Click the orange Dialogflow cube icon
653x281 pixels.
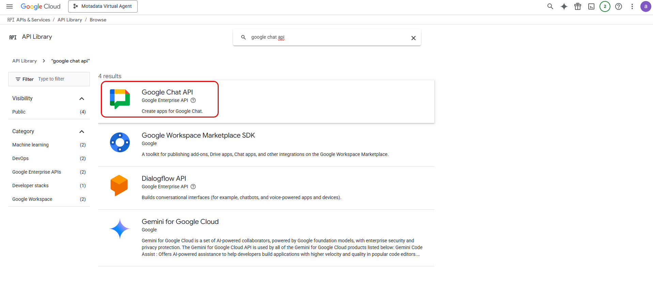[x=119, y=186]
